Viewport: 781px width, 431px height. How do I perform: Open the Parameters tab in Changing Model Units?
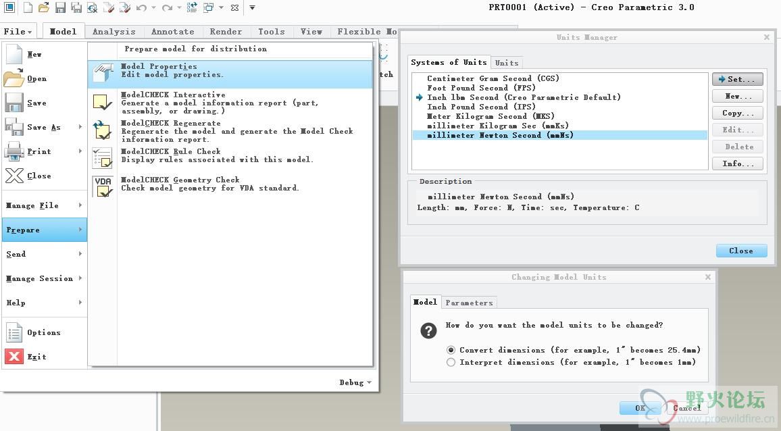click(469, 303)
